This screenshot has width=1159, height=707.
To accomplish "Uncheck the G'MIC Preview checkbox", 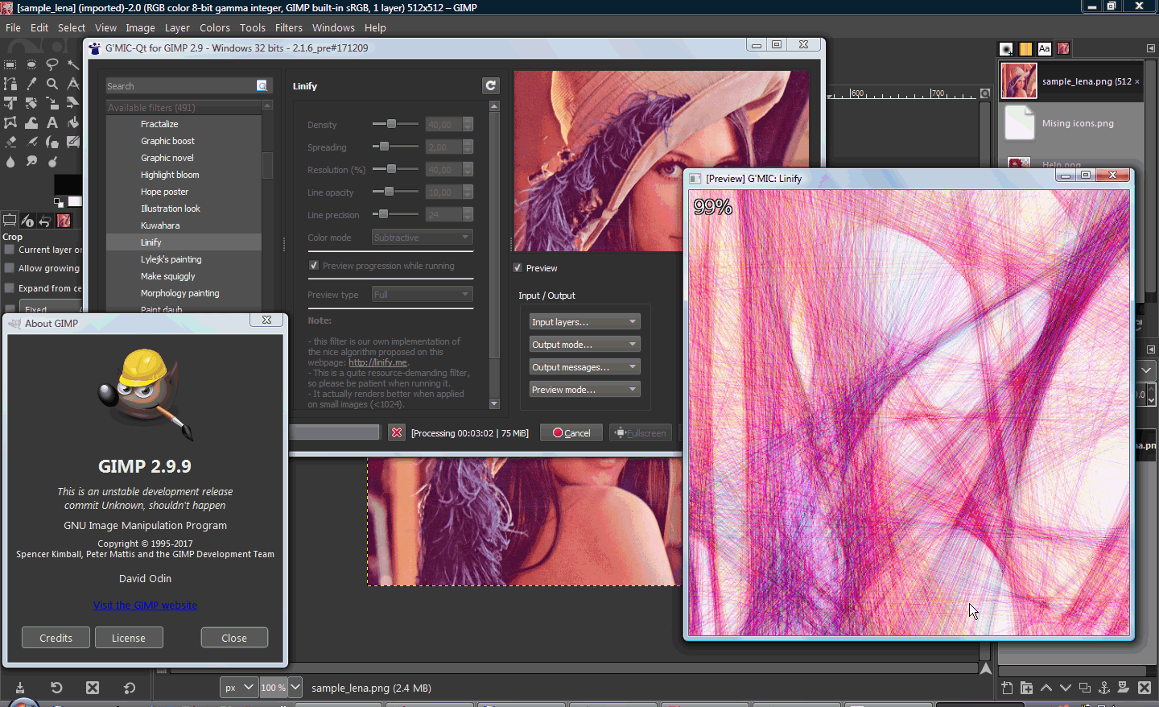I will (x=518, y=268).
